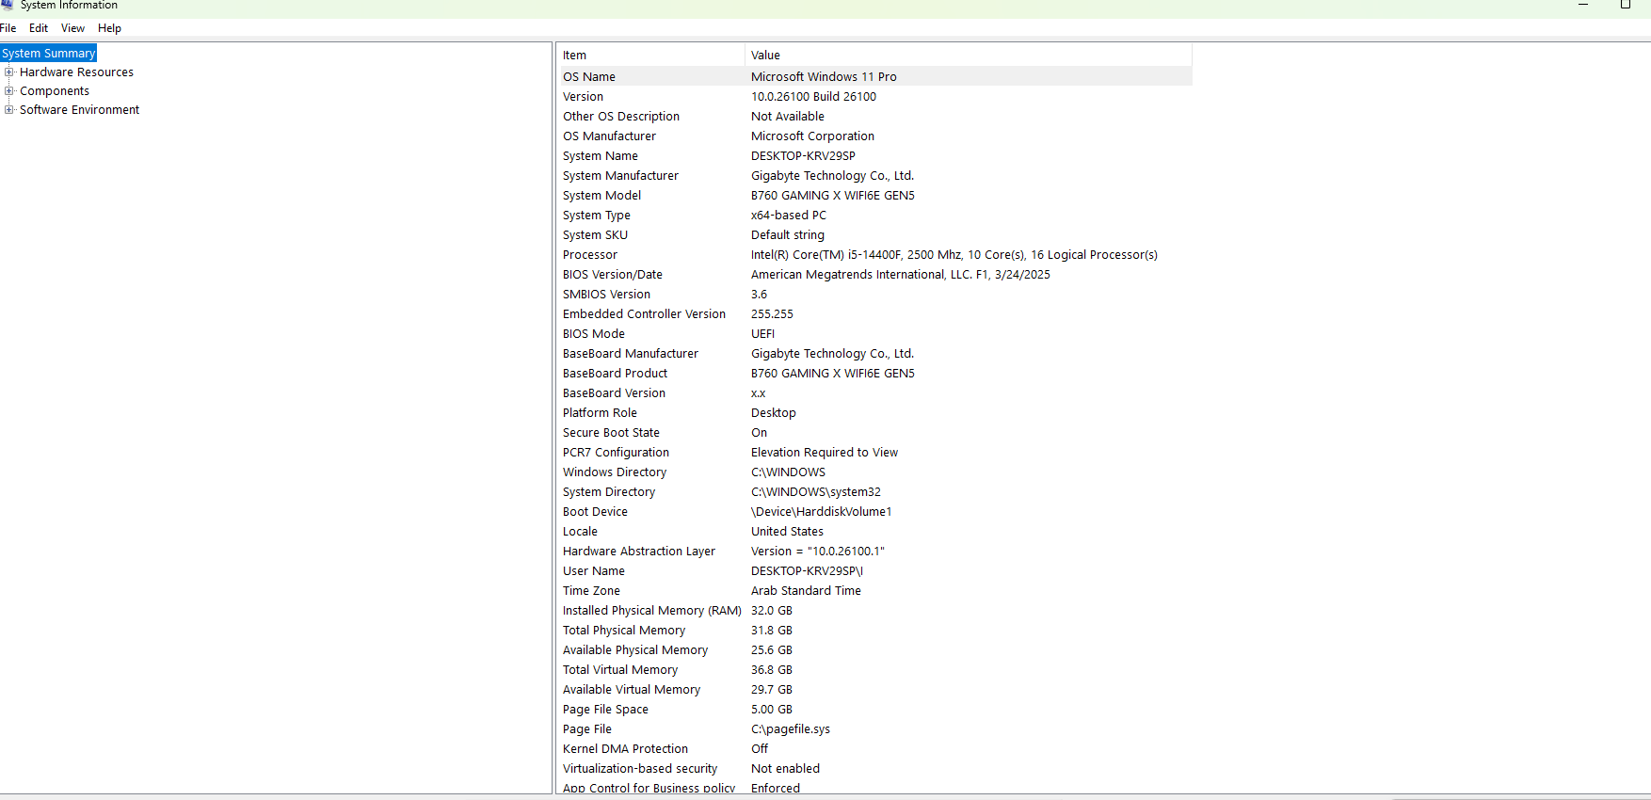
Task: Click the x64-based PC value
Action: [789, 216]
